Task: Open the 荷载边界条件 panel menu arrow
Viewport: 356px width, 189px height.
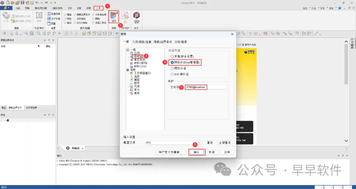Action: coord(45,40)
